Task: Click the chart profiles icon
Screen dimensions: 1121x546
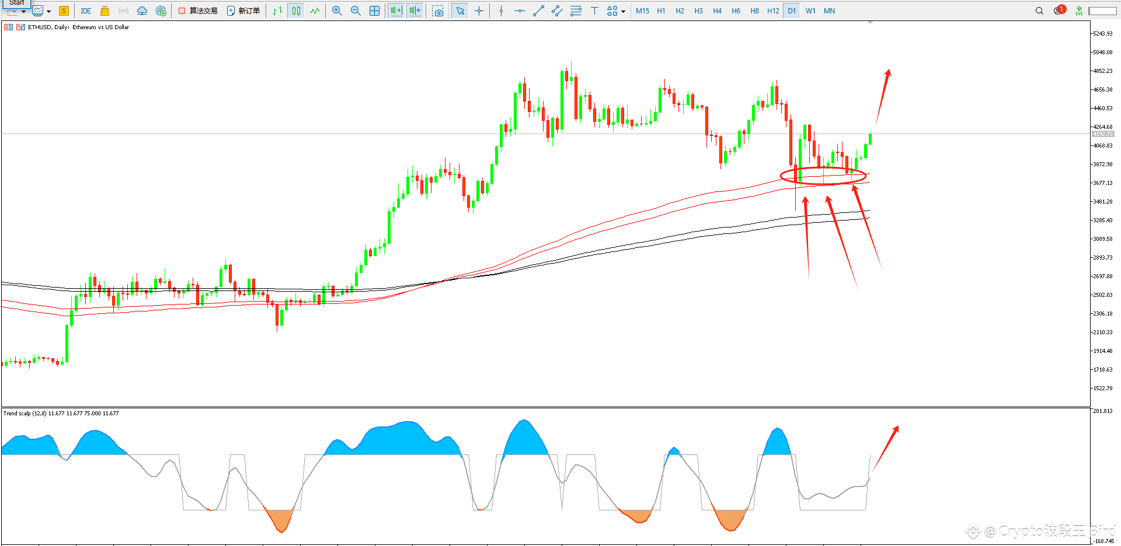Action: (38, 11)
